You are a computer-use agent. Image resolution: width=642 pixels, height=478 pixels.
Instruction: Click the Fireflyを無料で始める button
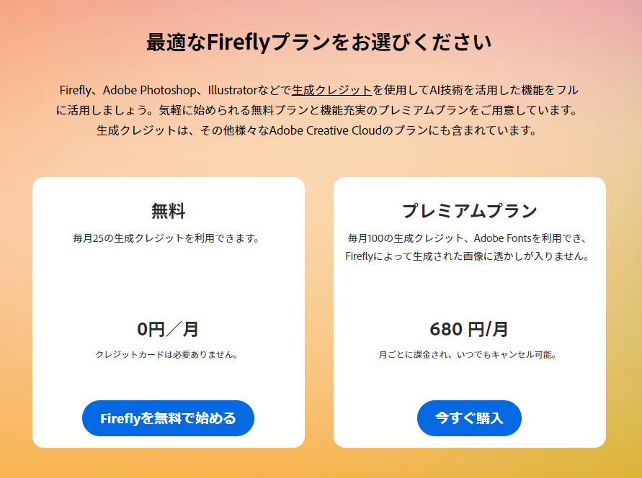(x=168, y=418)
